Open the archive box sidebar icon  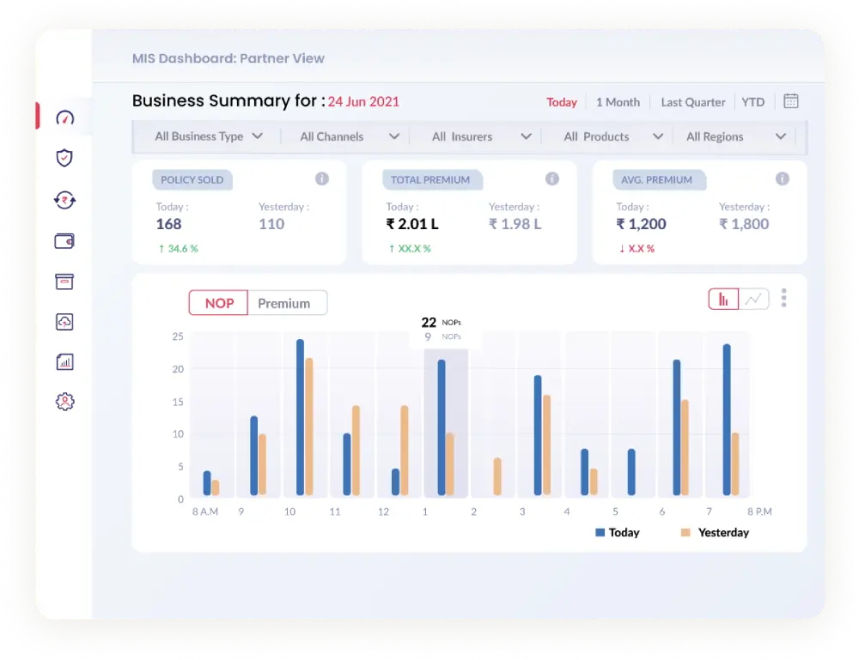point(64,282)
